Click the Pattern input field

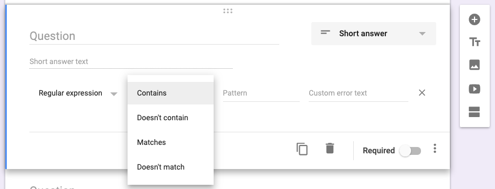(261, 93)
